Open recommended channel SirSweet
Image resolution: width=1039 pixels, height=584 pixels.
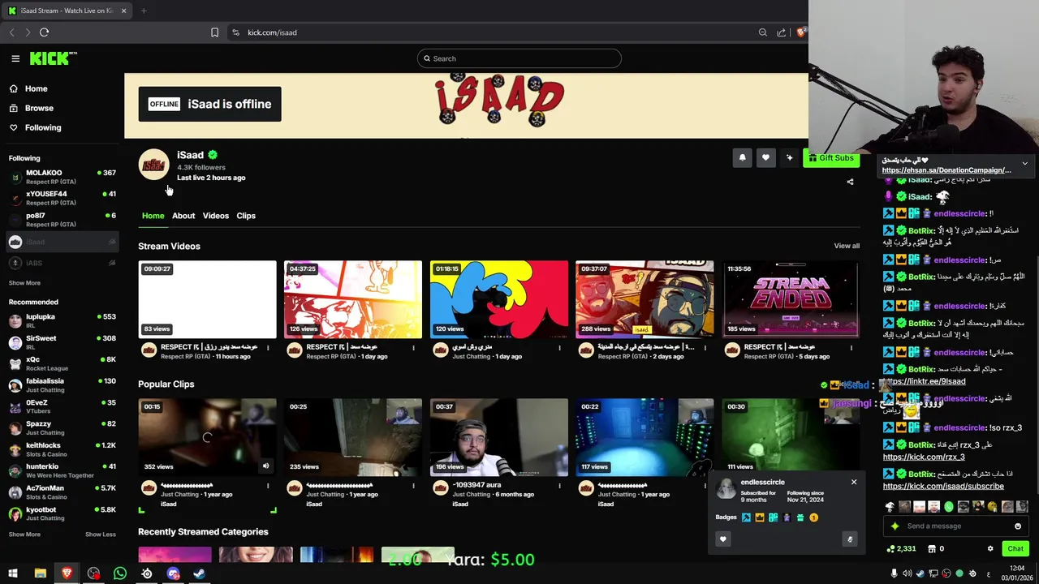[63, 342]
